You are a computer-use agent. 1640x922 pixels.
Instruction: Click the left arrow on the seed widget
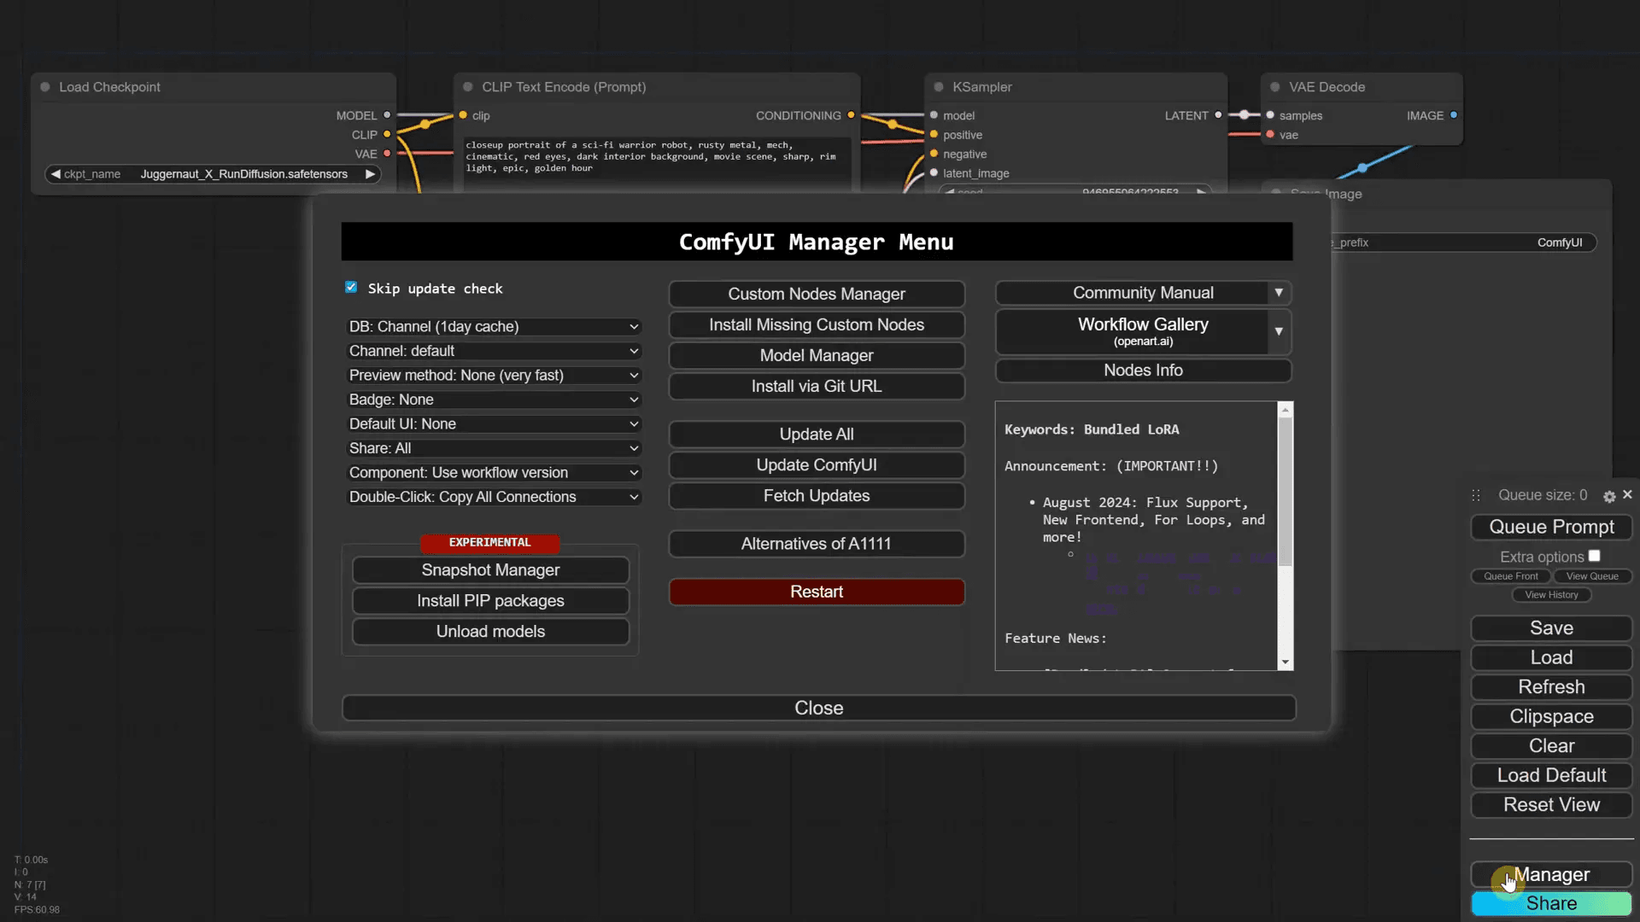coord(951,191)
